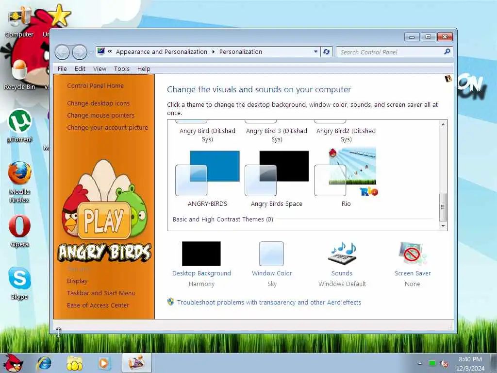This screenshot has width=497, height=373.
Task: Click Change mouse pointers link
Action: tap(101, 116)
